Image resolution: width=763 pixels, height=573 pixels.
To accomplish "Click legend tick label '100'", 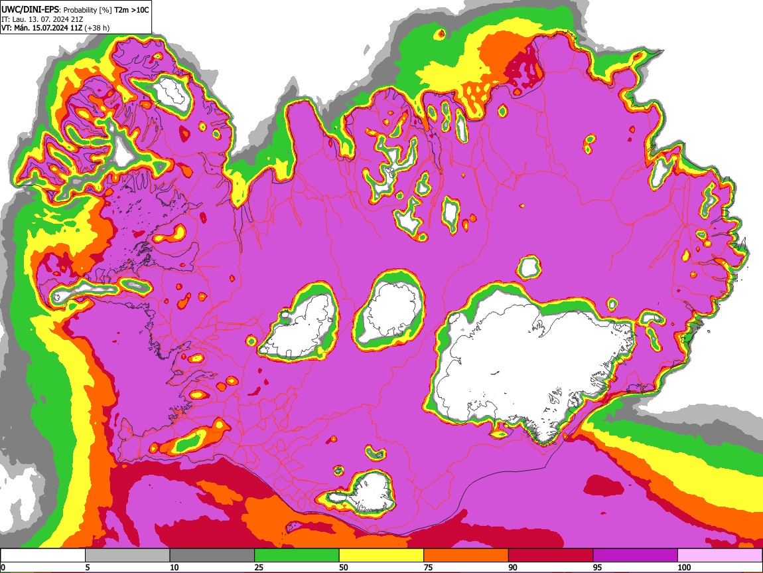I will [x=684, y=567].
